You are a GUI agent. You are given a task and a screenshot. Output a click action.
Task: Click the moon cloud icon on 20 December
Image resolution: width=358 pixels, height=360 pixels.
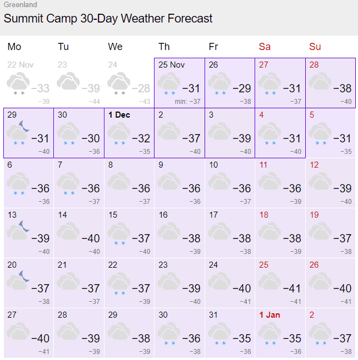click(18, 280)
